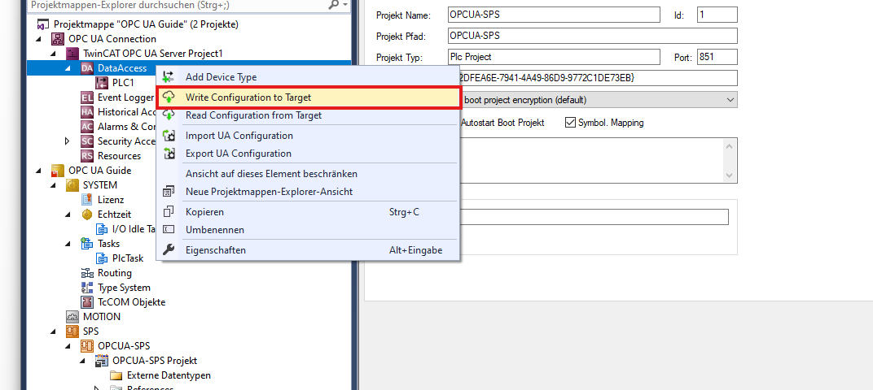Click the Resources RS icon
This screenshot has width=873, height=390.
[87, 155]
